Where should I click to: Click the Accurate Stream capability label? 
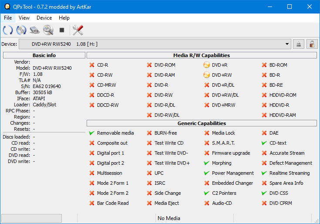click(x=287, y=153)
